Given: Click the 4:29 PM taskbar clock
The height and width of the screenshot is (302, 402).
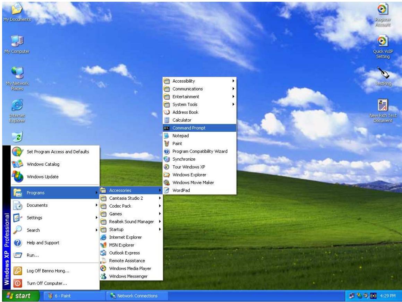Looking at the screenshot, I should (x=388, y=296).
